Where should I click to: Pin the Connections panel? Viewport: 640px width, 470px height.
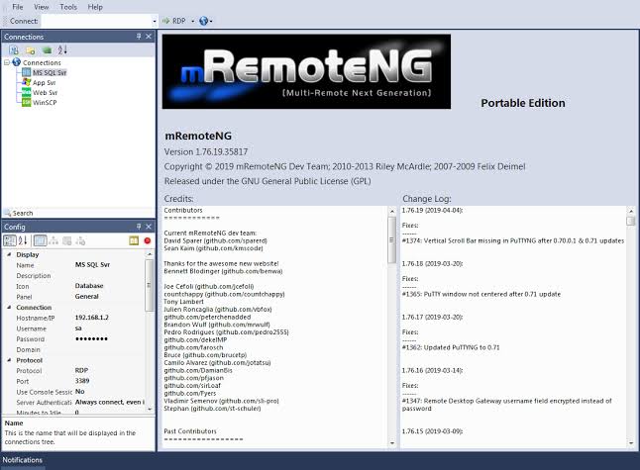click(139, 37)
